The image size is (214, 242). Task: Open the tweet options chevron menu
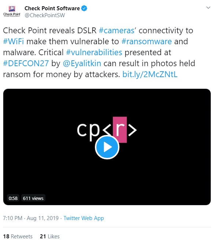(x=208, y=8)
